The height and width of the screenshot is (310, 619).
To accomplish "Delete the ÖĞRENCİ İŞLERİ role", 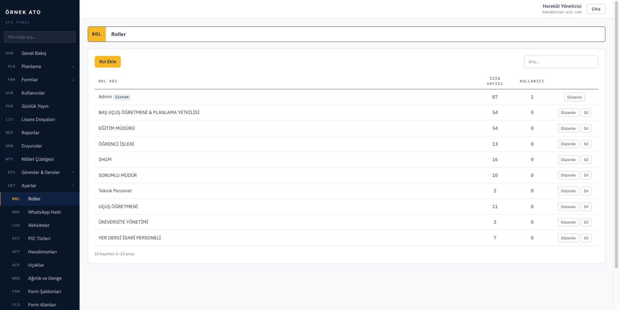I will [586, 144].
